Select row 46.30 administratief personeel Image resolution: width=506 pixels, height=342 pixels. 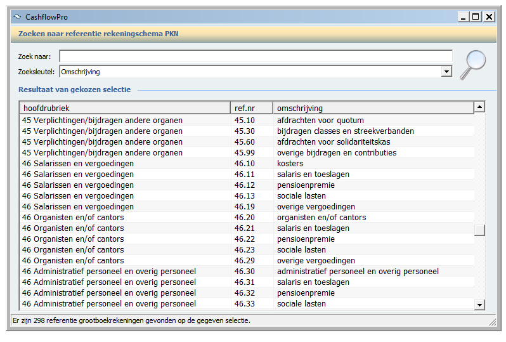click(247, 272)
